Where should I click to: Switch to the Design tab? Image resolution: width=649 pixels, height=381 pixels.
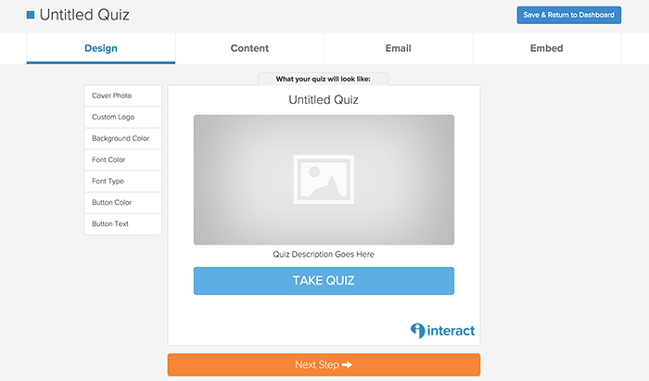(x=101, y=48)
